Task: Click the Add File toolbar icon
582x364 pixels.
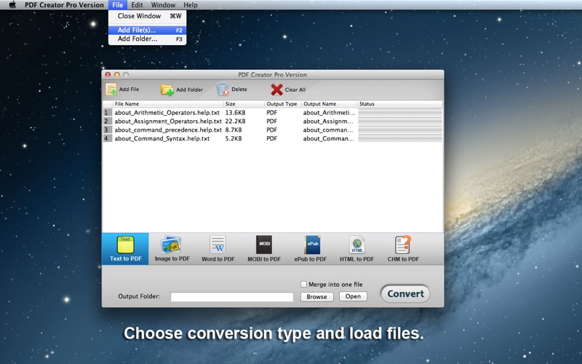Action: (111, 90)
